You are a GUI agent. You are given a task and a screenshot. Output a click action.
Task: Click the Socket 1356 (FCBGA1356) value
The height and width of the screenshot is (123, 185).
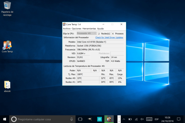point(100,46)
